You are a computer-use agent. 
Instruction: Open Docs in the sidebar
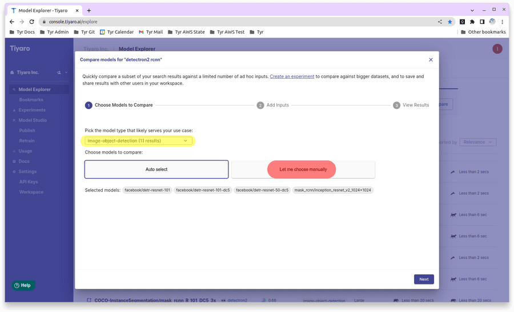pyautogui.click(x=24, y=161)
